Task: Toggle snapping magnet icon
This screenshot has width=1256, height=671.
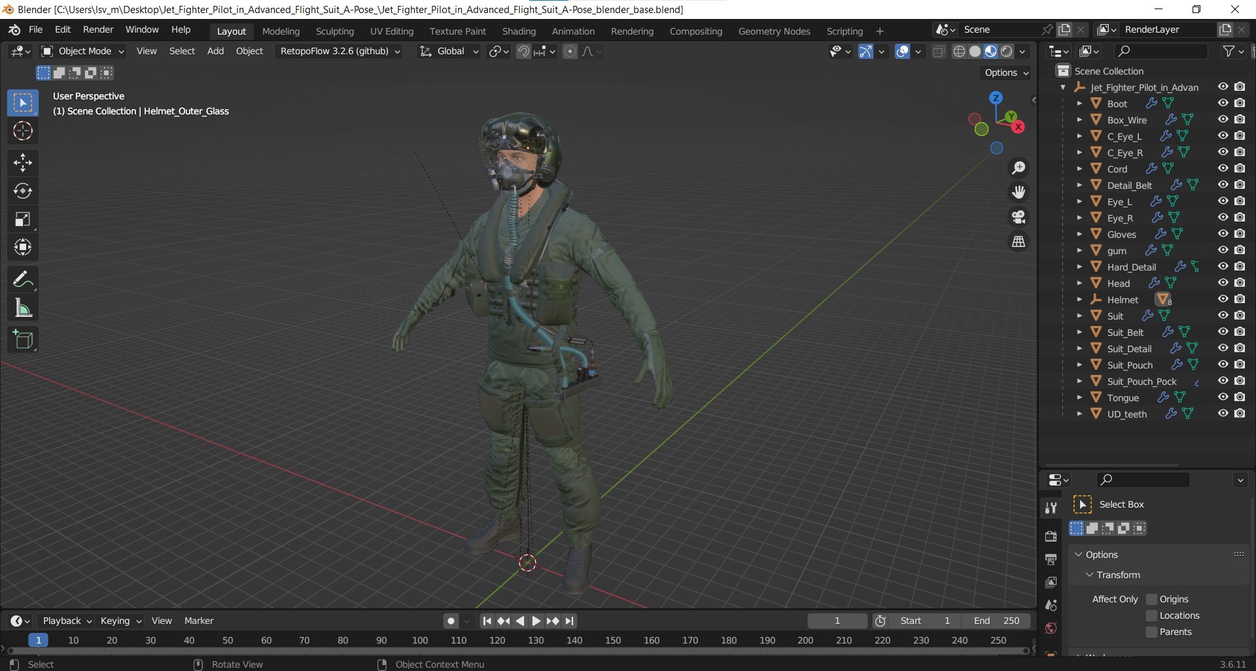Action: tap(523, 51)
